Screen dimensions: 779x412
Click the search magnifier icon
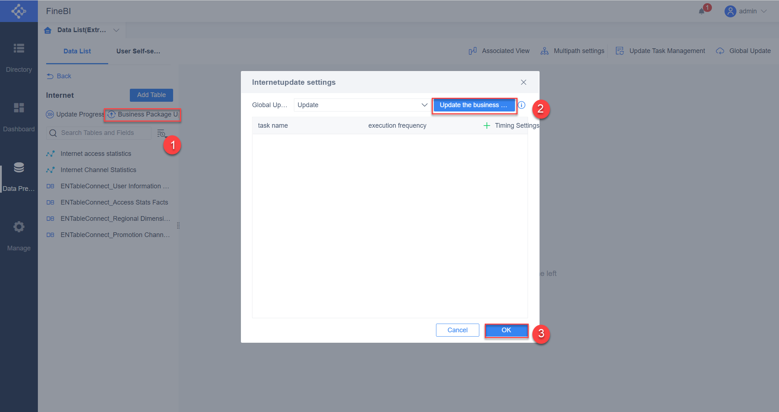[53, 133]
